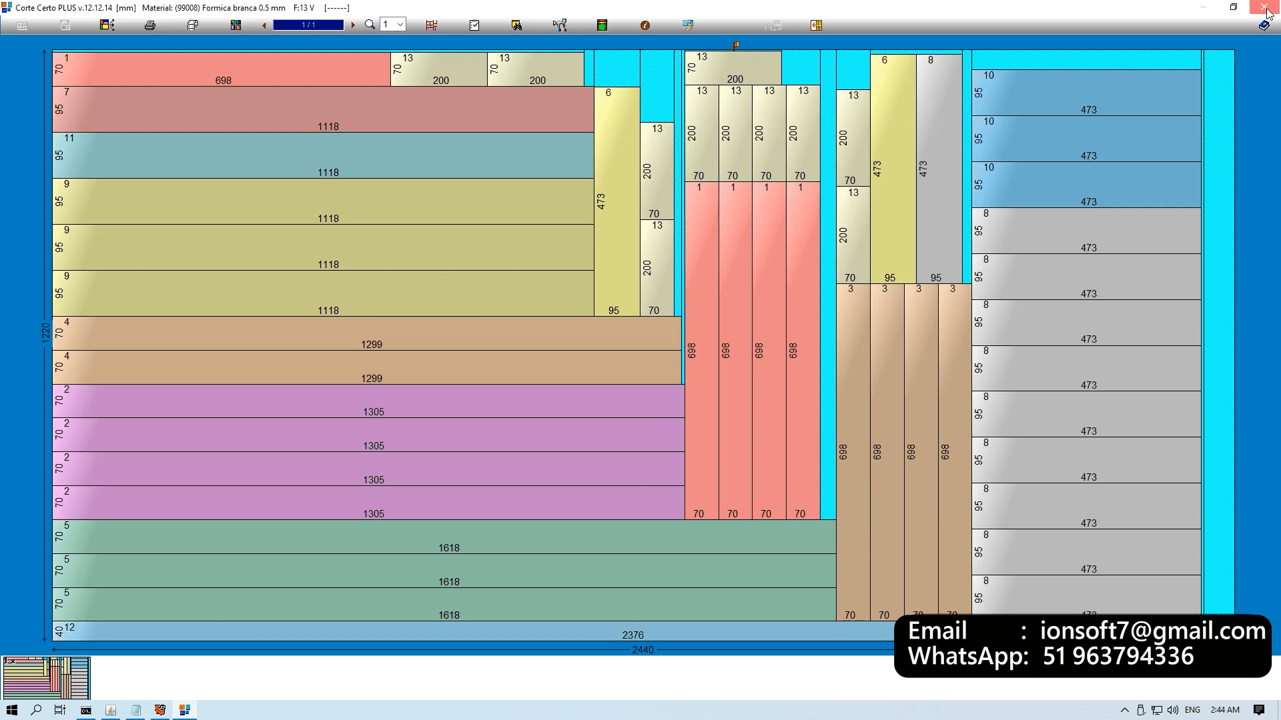
Task: Go to previous sheet with left arrow
Action: click(x=264, y=25)
